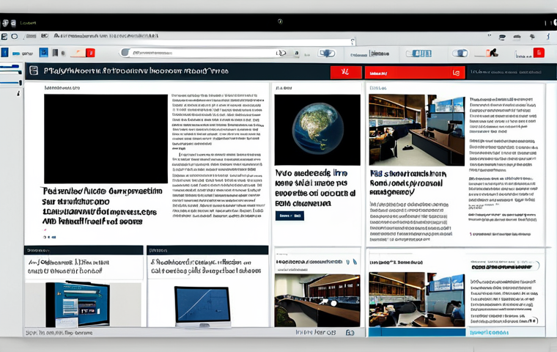
Task: Click the blue feather icon above the bottom newsroom photo
Action: [355, 262]
